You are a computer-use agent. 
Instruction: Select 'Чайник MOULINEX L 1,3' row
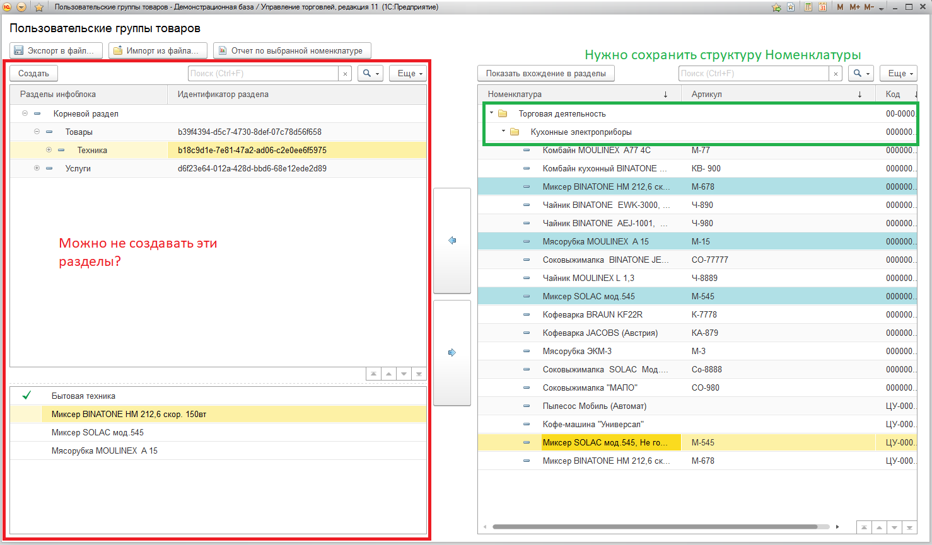[697, 278]
